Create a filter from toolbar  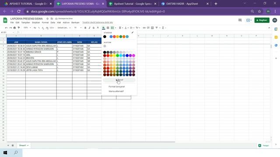(157, 28)
